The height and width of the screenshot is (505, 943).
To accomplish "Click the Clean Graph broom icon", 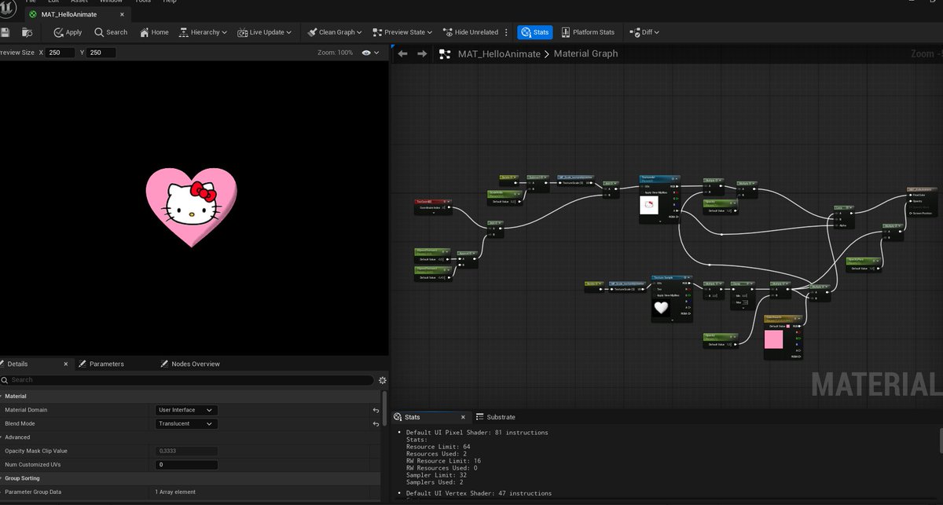I will pos(312,32).
